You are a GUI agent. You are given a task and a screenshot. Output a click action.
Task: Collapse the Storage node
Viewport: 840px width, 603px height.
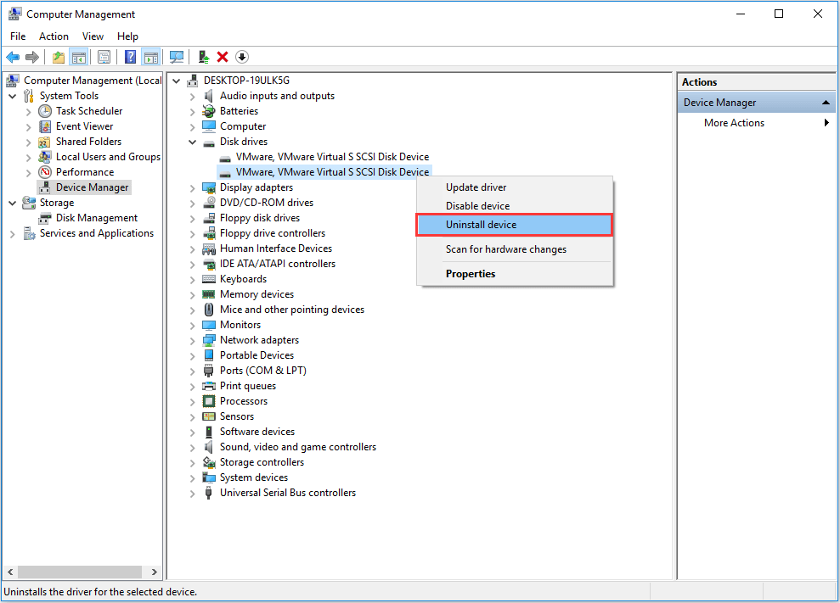click(13, 203)
